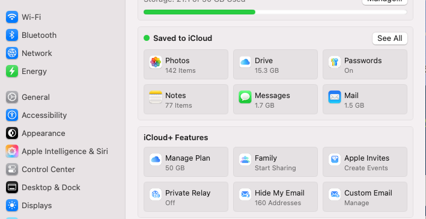This screenshot has width=426, height=219.
Task: Open Manage Plan 50 GB tile
Action: (x=186, y=162)
